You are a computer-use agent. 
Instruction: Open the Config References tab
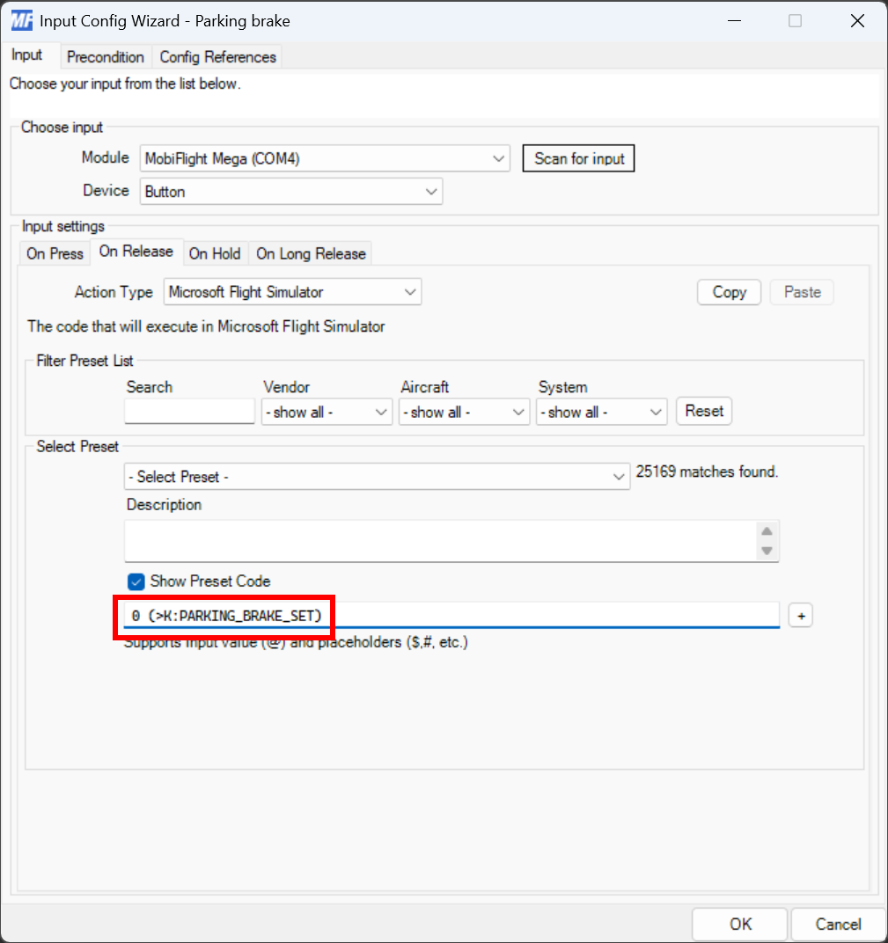(x=217, y=57)
